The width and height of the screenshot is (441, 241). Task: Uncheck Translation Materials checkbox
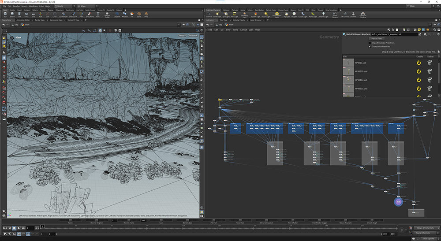(370, 47)
